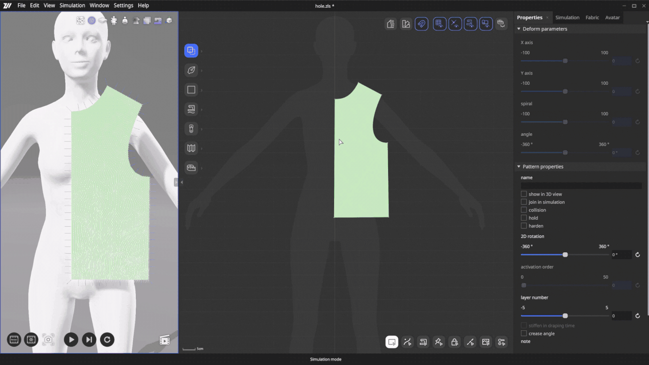
Task: Click the reset simulation circular arrow
Action: pyautogui.click(x=107, y=340)
